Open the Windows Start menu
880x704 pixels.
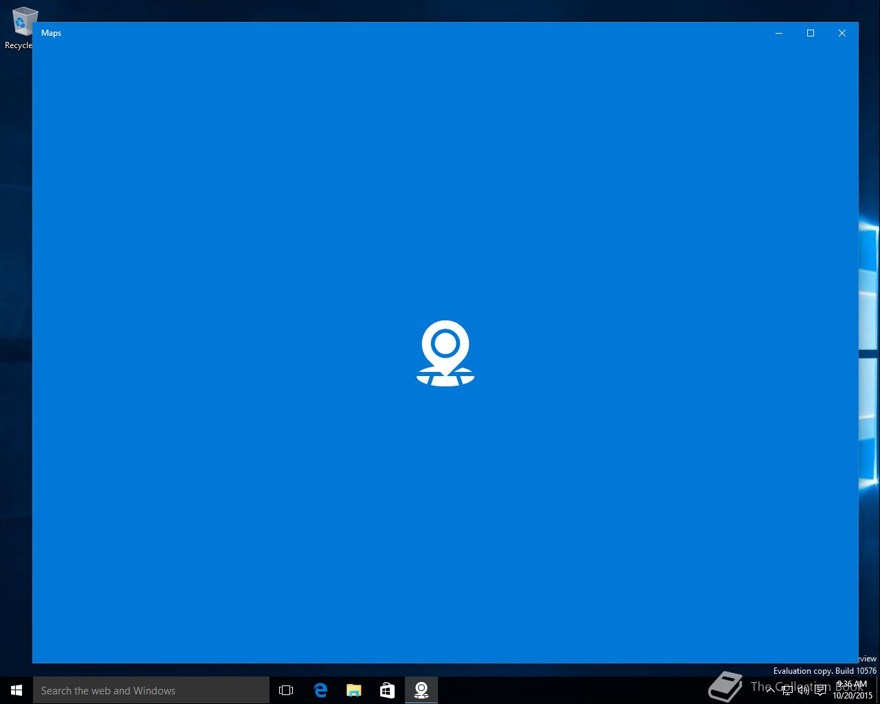coord(16,690)
